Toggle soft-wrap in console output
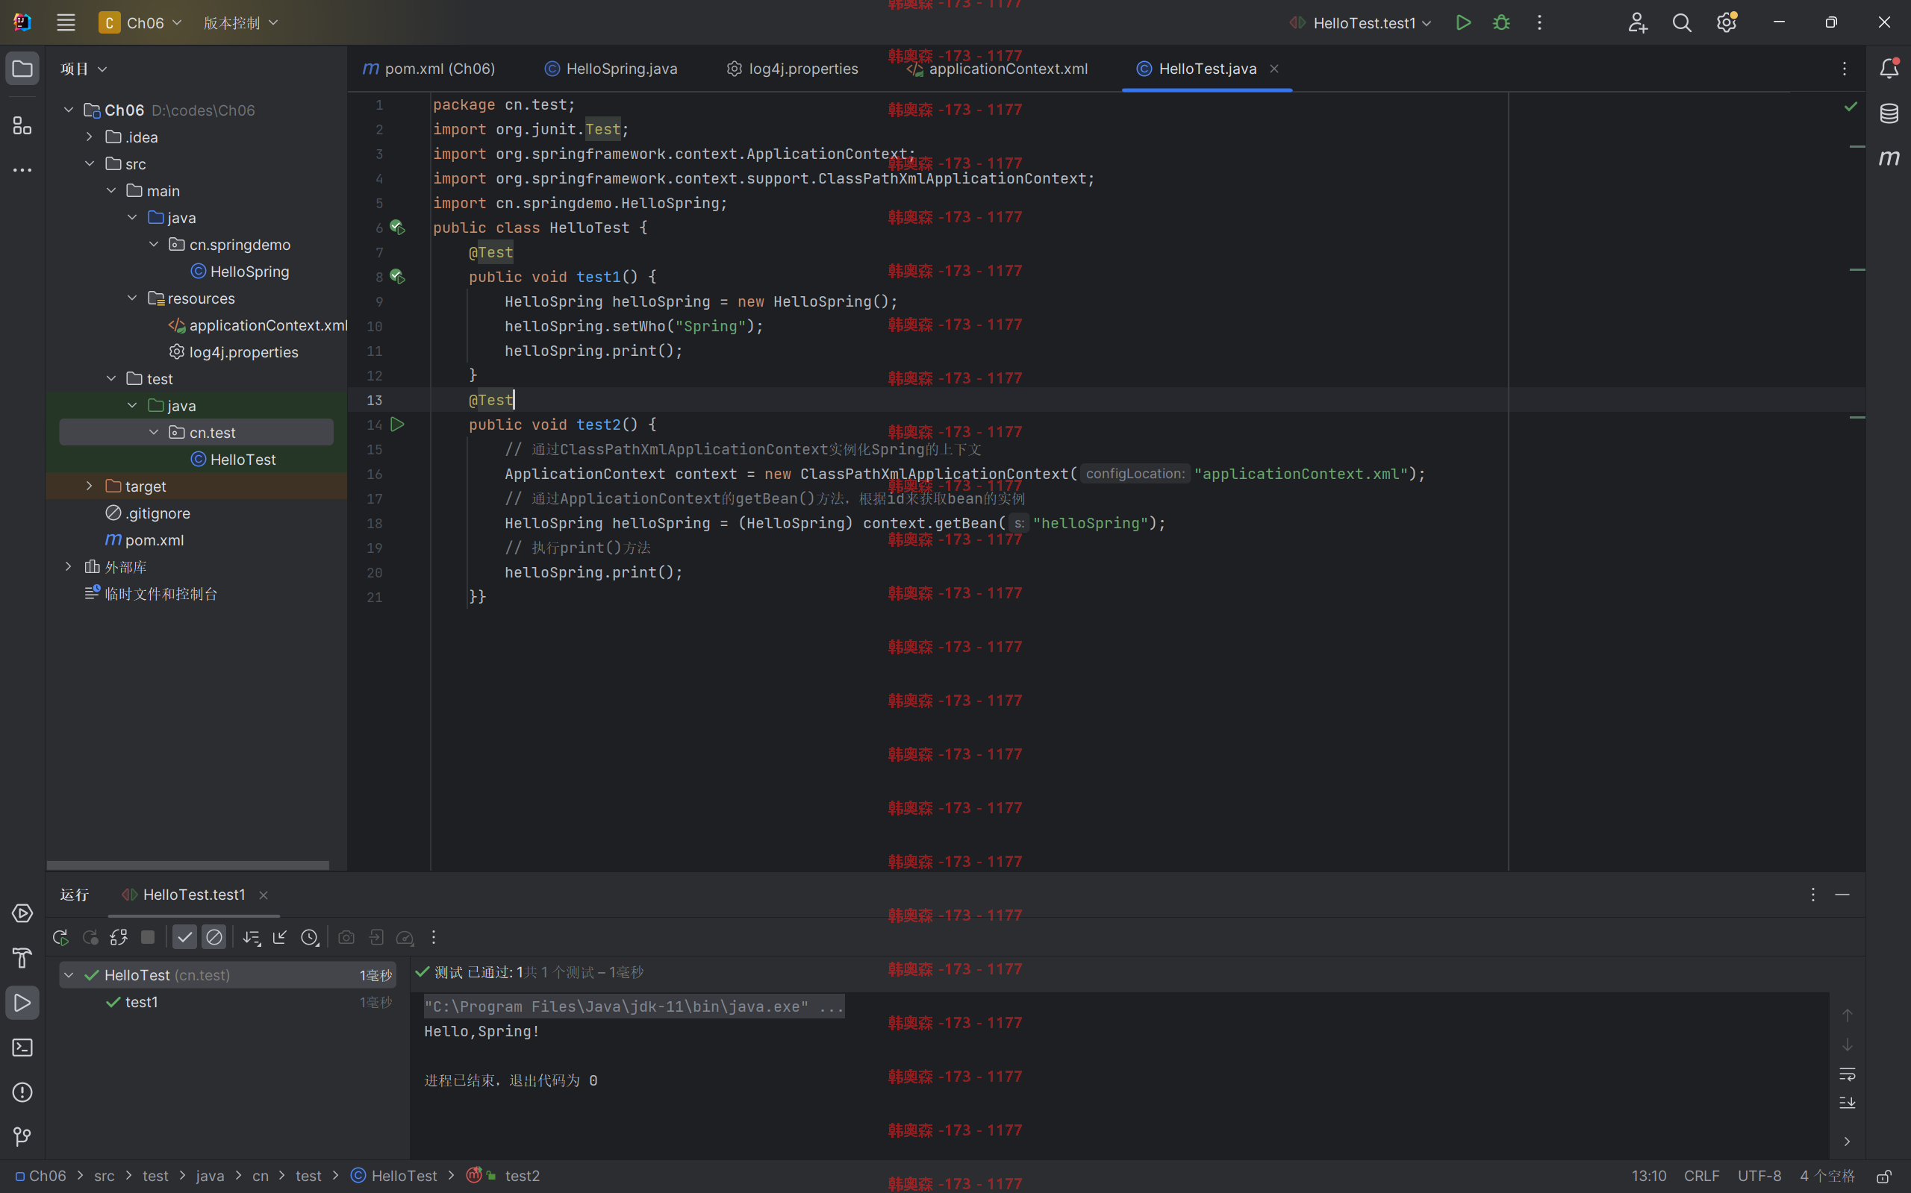Screen dimensions: 1911x1193 pyautogui.click(x=1847, y=1074)
